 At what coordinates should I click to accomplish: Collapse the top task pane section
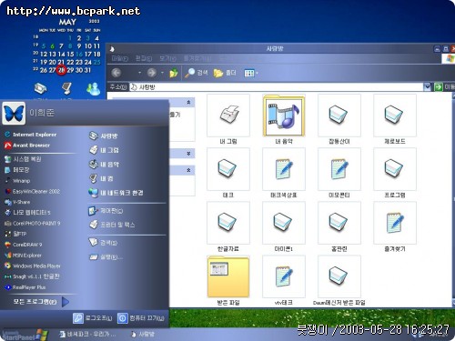pos(188,102)
